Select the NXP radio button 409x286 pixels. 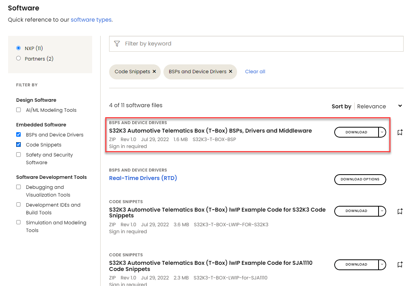(18, 48)
